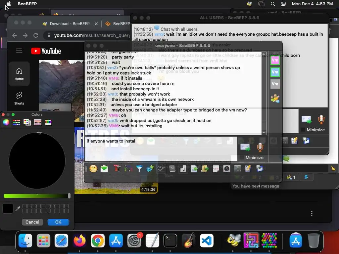Switch to image palettes tab in Colors
Screen dimensions: 339x254
38,122
